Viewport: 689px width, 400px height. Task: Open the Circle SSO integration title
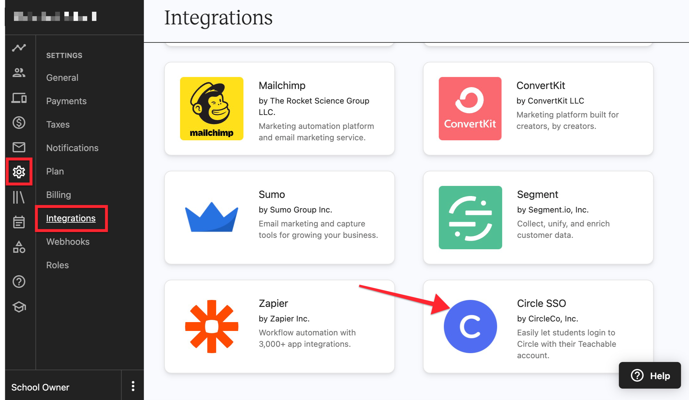(542, 303)
